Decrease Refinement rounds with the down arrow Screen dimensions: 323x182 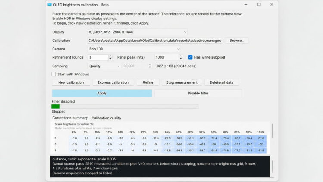pos(110,59)
